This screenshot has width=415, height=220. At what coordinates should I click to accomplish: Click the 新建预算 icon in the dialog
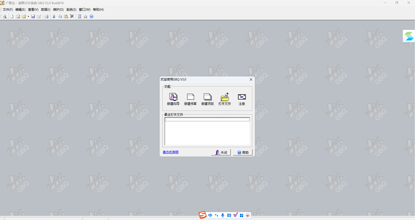[190, 97]
